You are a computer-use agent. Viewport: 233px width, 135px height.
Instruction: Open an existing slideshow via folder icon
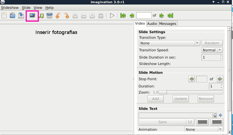(x=13, y=16)
